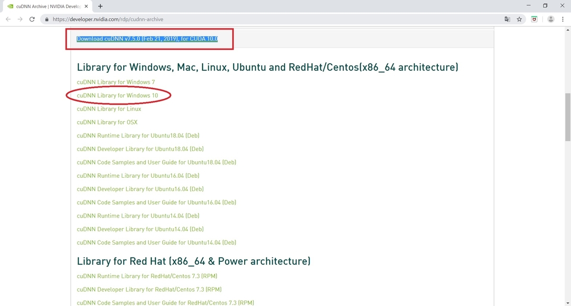Open the red shield extension icon
The height and width of the screenshot is (306, 571).
(535, 19)
